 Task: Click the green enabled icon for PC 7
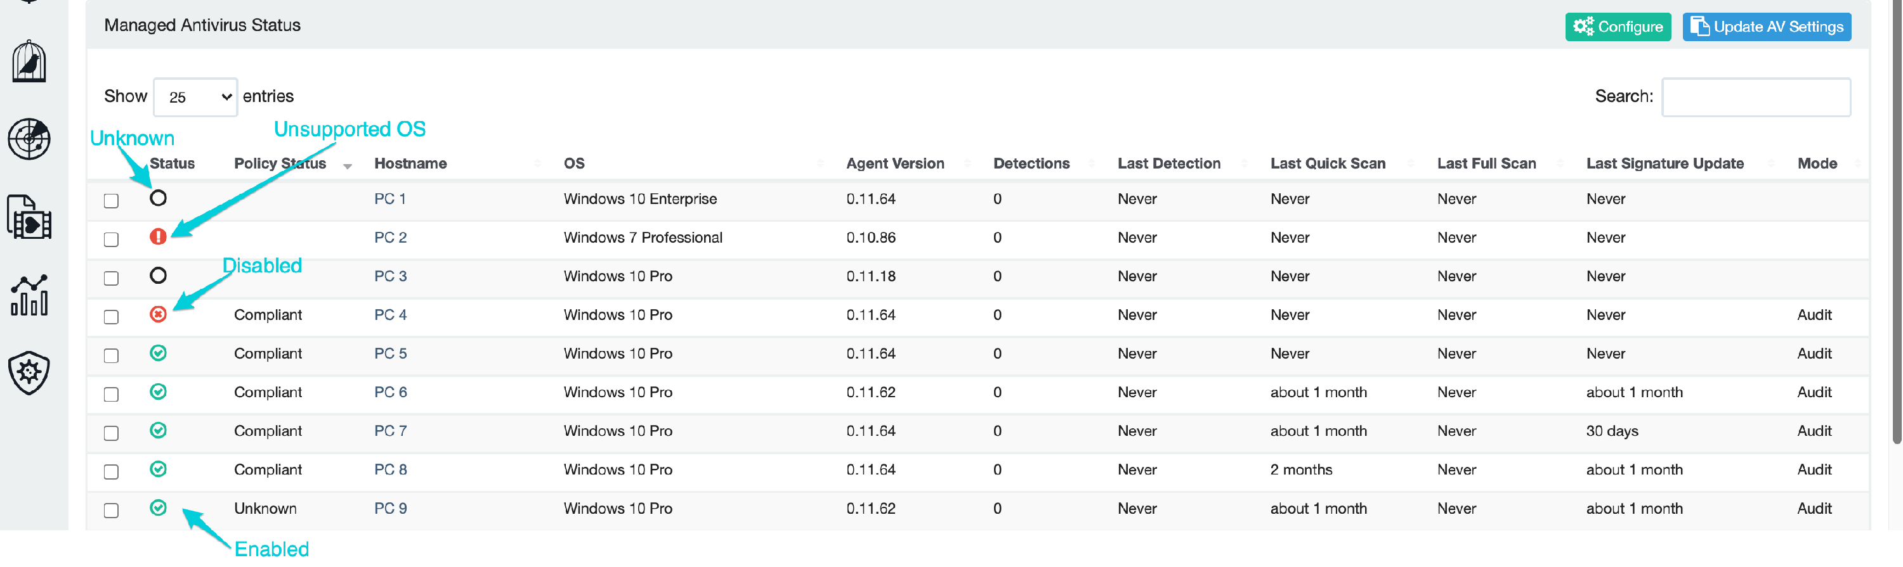coord(158,431)
